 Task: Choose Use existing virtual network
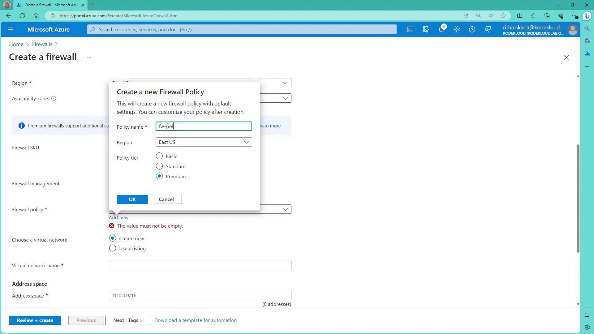(x=113, y=248)
